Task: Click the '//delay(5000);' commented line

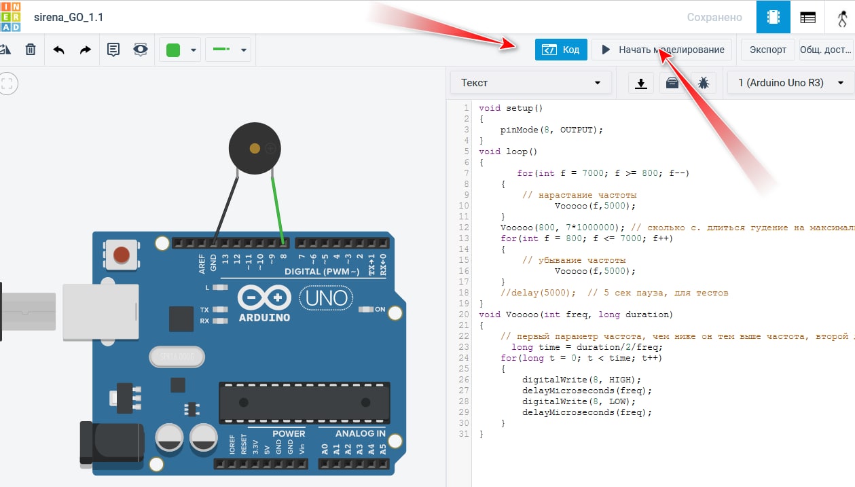Action: 538,293
